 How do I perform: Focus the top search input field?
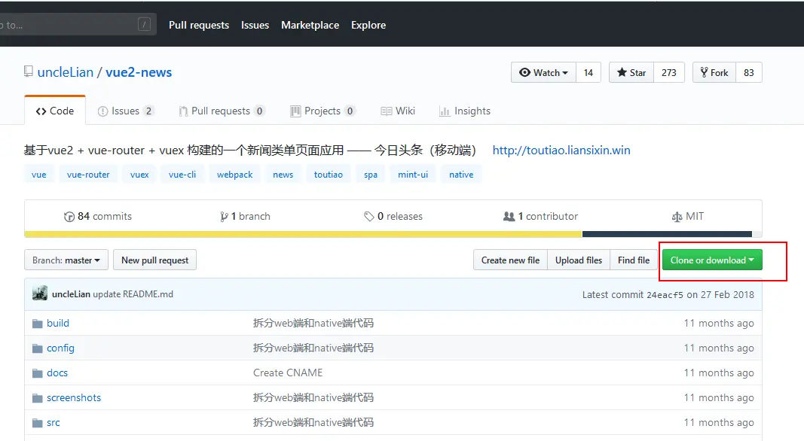pos(77,25)
